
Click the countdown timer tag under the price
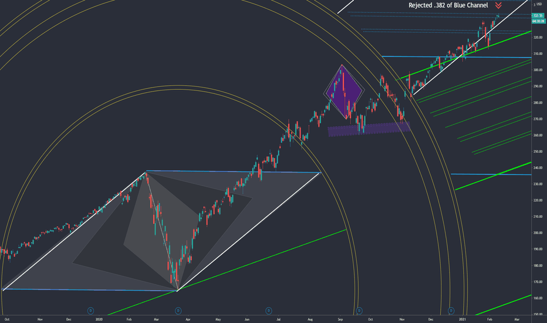pos(538,21)
